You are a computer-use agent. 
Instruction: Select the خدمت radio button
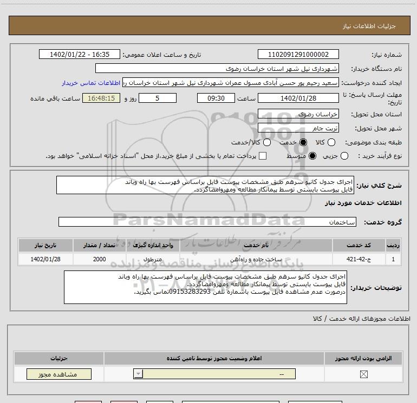pos(303,142)
